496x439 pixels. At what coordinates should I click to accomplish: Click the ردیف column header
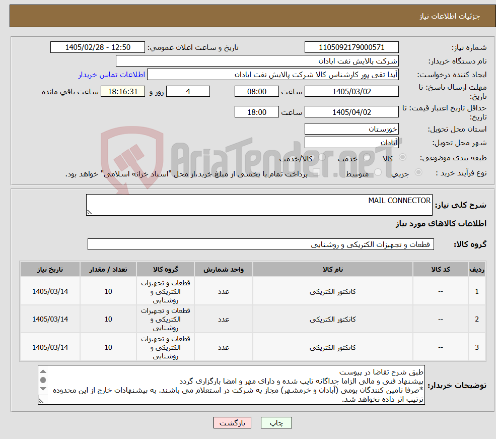tap(477, 269)
